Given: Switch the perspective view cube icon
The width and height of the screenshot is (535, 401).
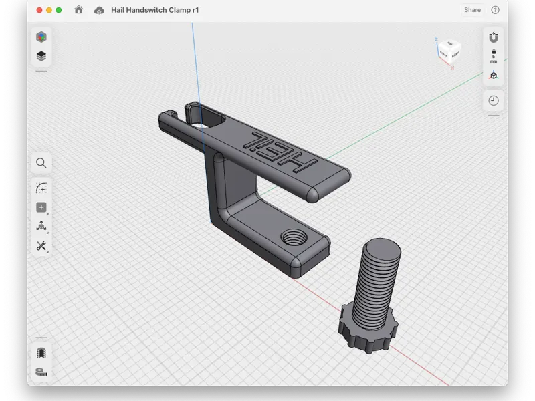Looking at the screenshot, I should [x=494, y=75].
